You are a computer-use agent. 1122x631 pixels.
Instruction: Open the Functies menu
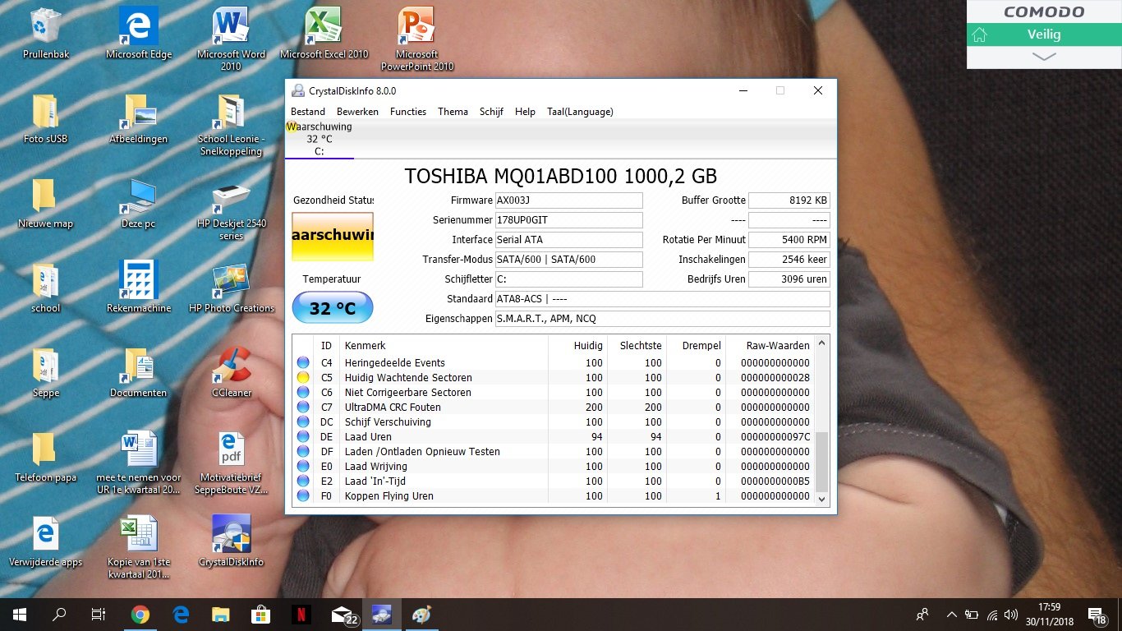click(408, 112)
